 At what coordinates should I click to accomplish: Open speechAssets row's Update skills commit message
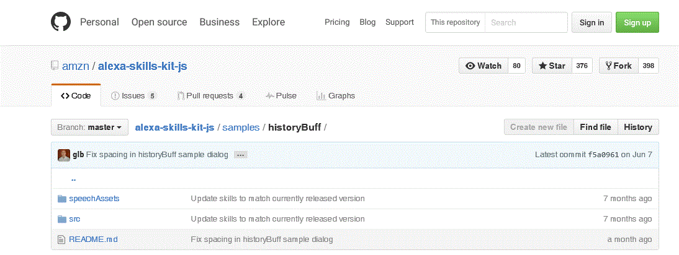[277, 199]
